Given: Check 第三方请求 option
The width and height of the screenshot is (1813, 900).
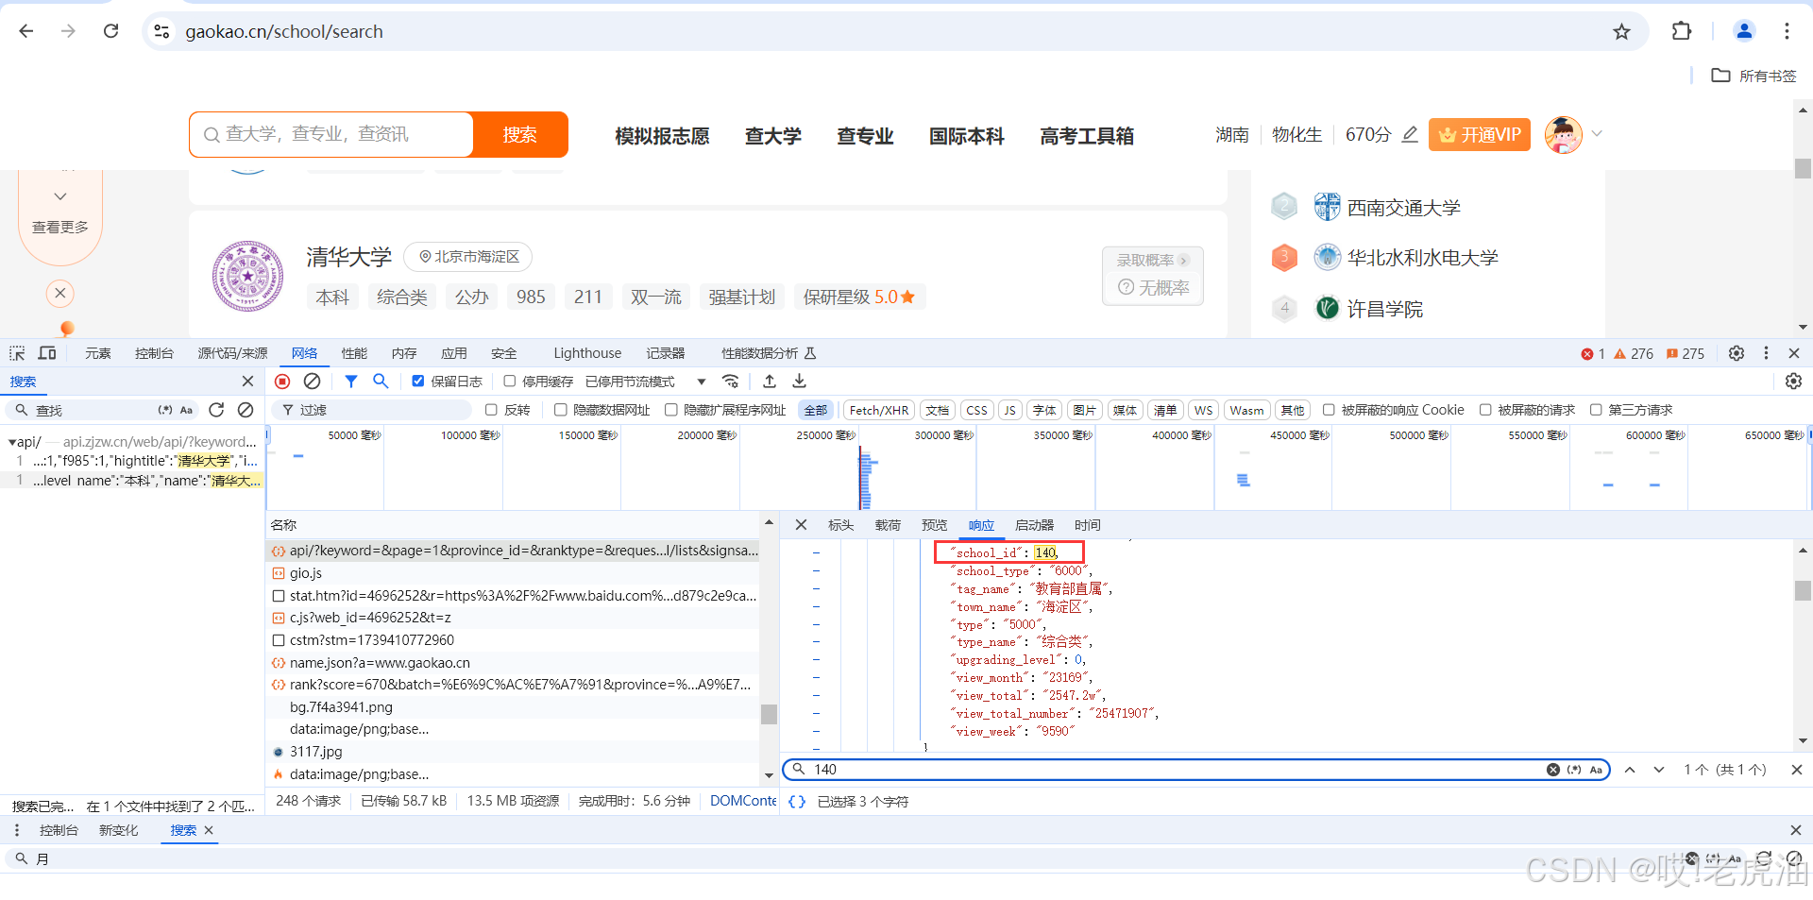Looking at the screenshot, I should [x=1596, y=410].
